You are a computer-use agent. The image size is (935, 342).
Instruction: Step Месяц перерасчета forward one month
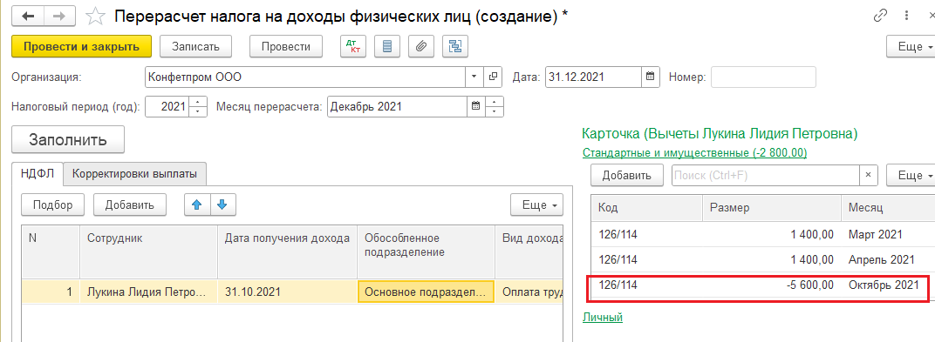tap(495, 103)
